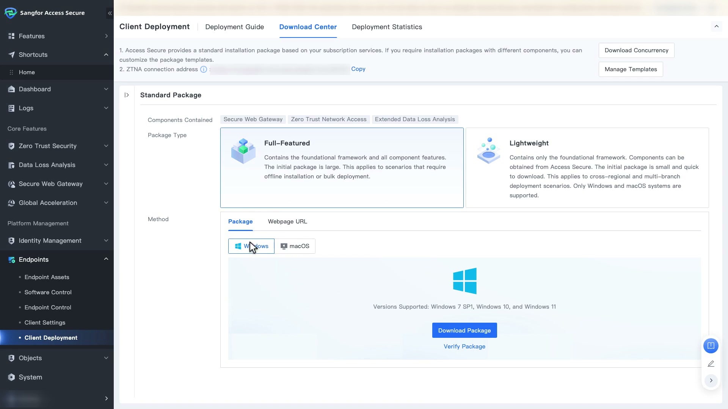Collapse the Client Deployment header with the up caret
Image resolution: width=728 pixels, height=409 pixels.
[x=717, y=27]
